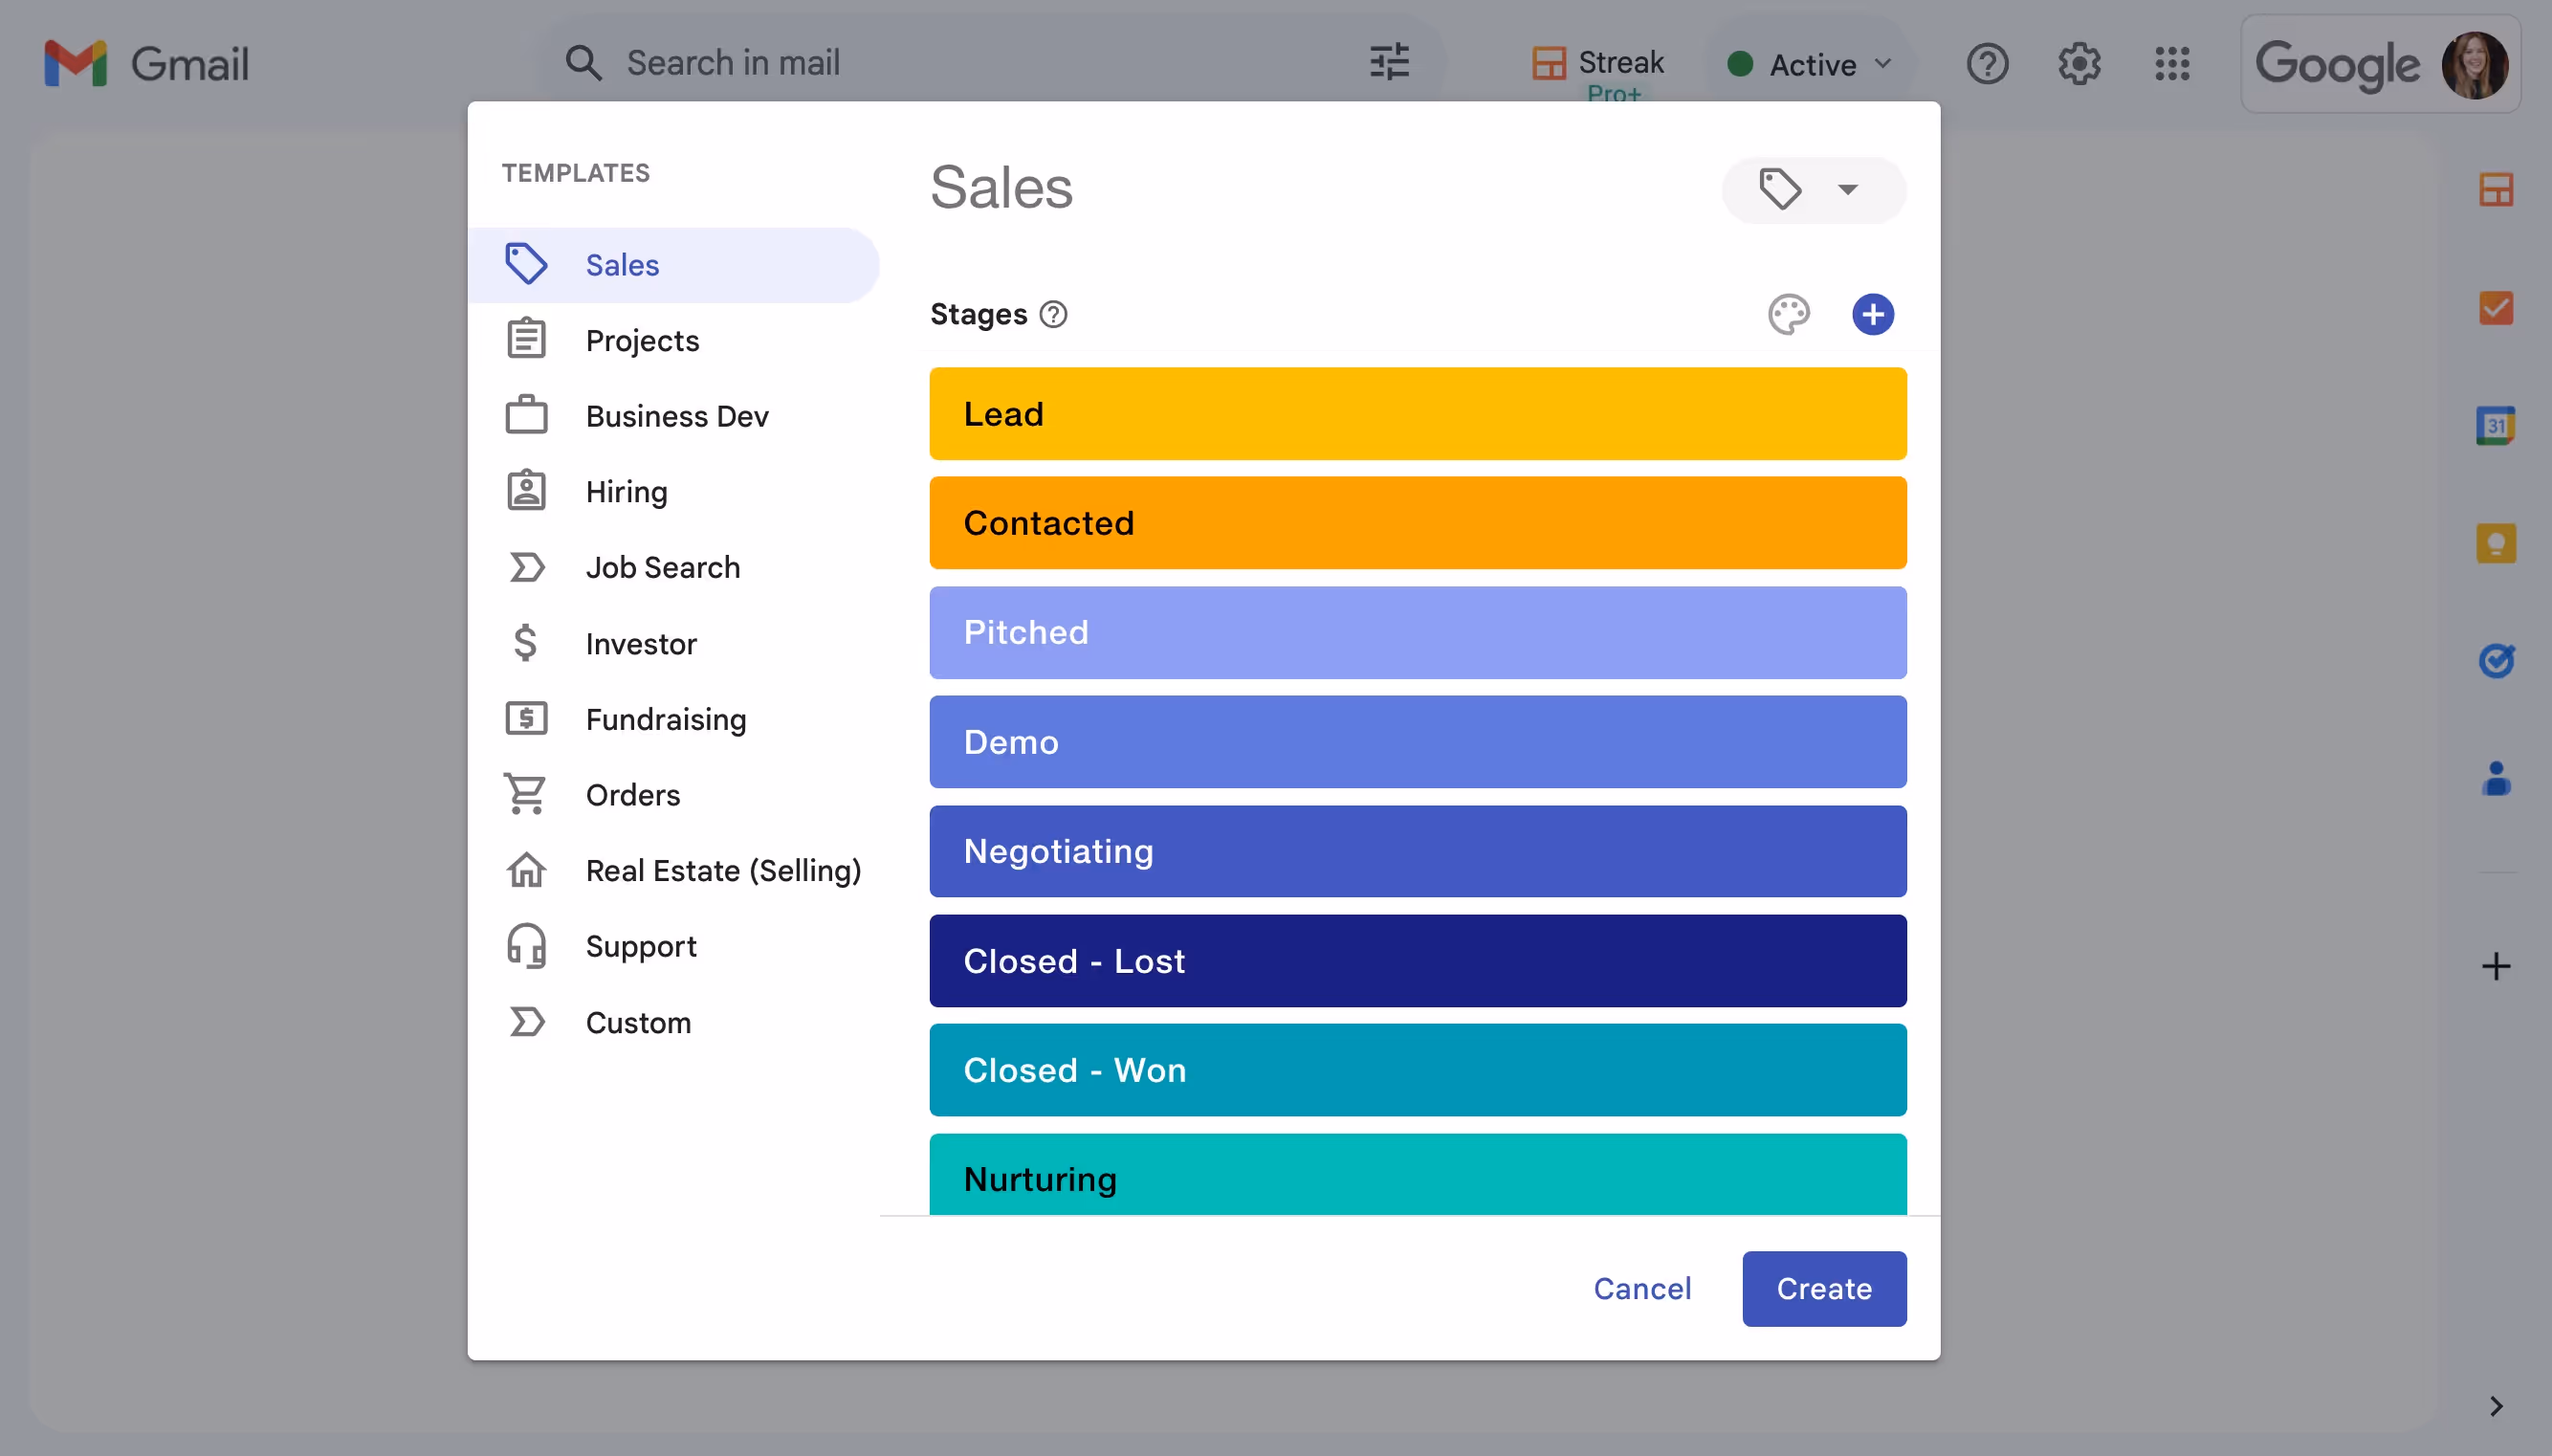Cancel the pipeline creation dialog

pos(1641,1288)
